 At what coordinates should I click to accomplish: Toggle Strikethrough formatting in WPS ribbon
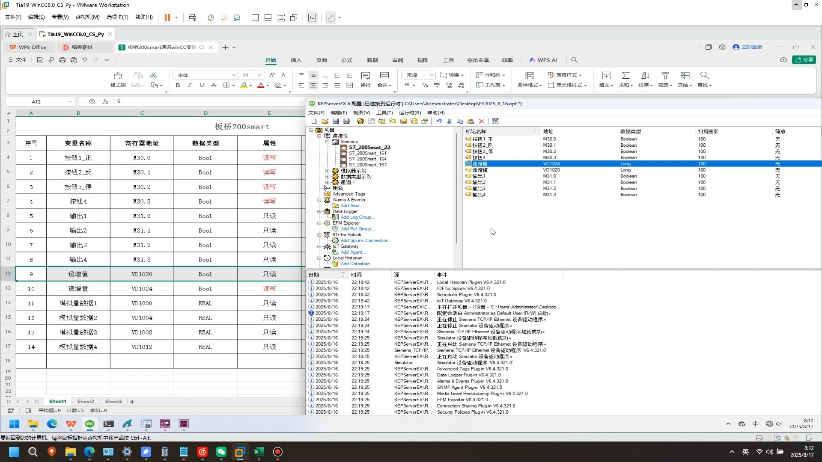pos(214,86)
